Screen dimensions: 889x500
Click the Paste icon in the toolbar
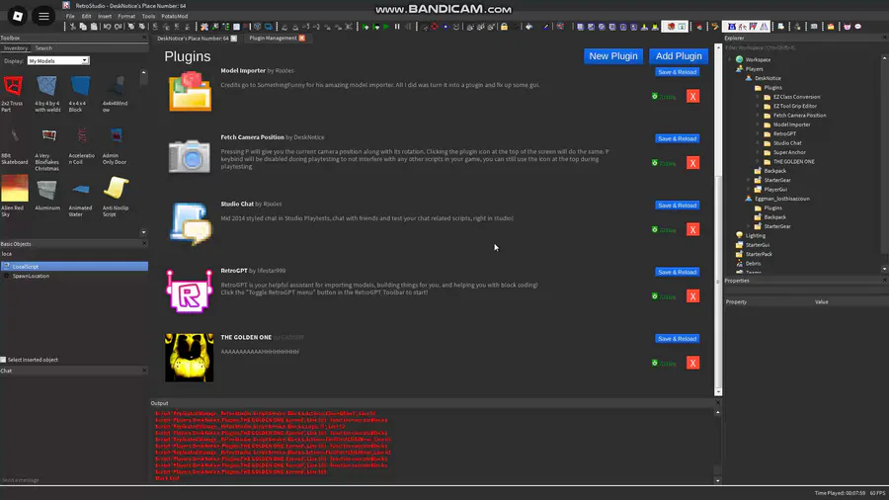tap(94, 27)
